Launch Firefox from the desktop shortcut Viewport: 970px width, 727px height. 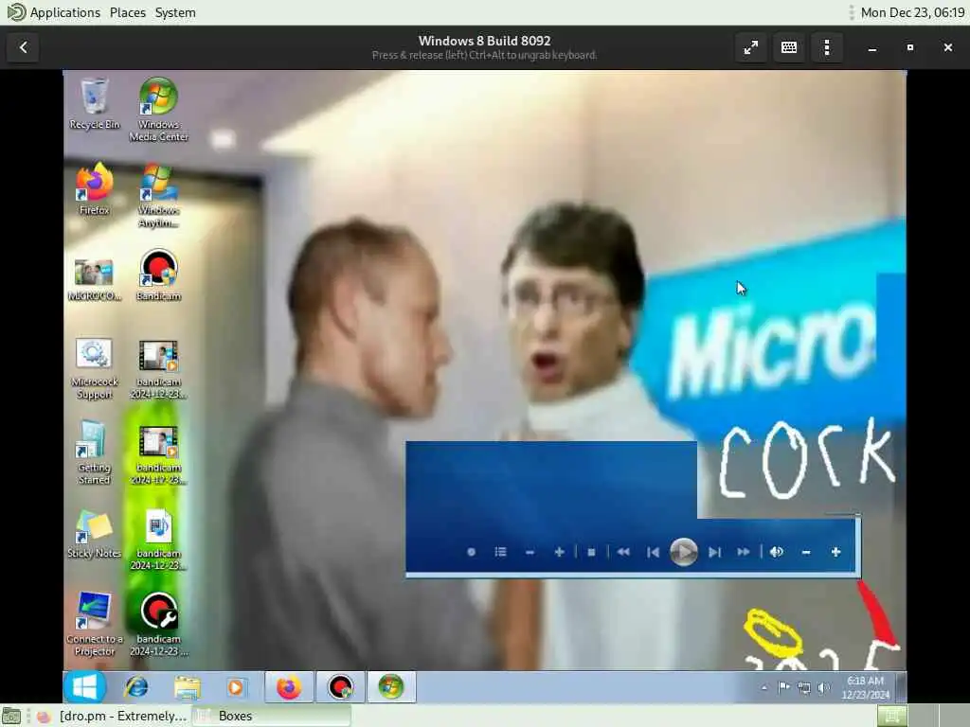(94, 188)
